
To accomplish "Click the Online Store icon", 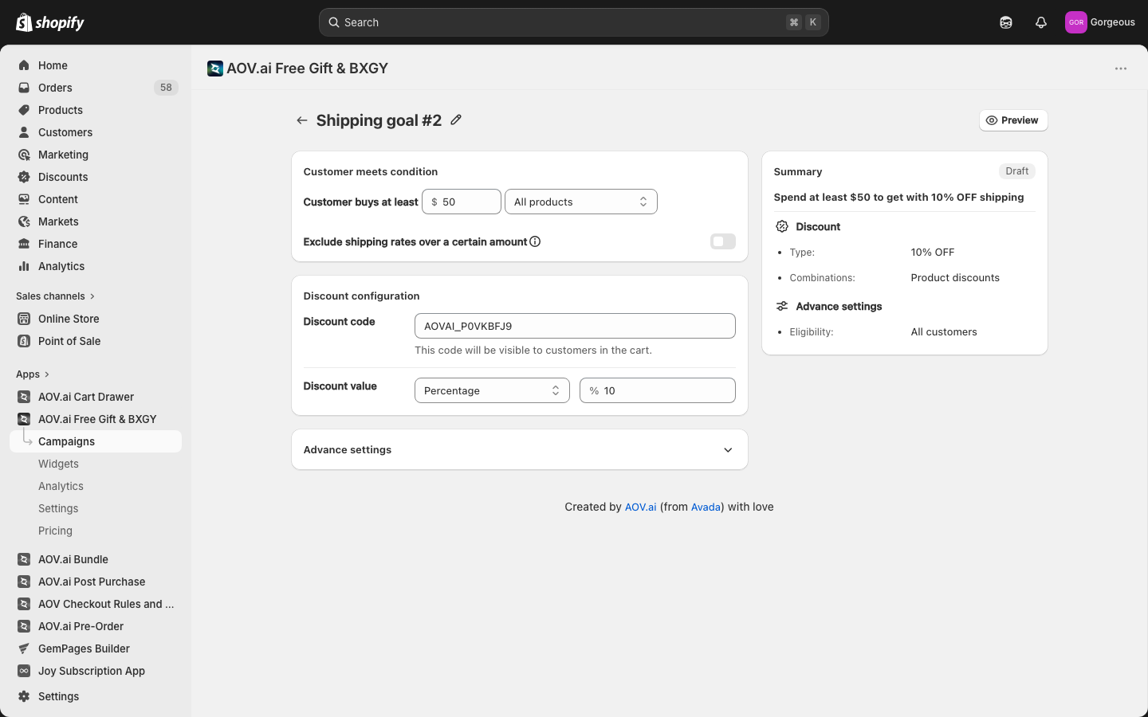I will 24,319.
